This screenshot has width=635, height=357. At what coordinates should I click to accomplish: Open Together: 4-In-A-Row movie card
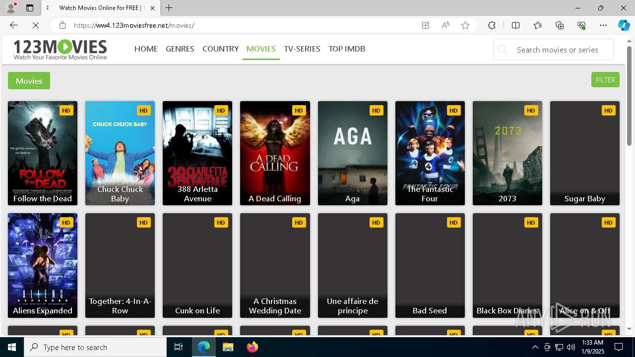click(120, 265)
